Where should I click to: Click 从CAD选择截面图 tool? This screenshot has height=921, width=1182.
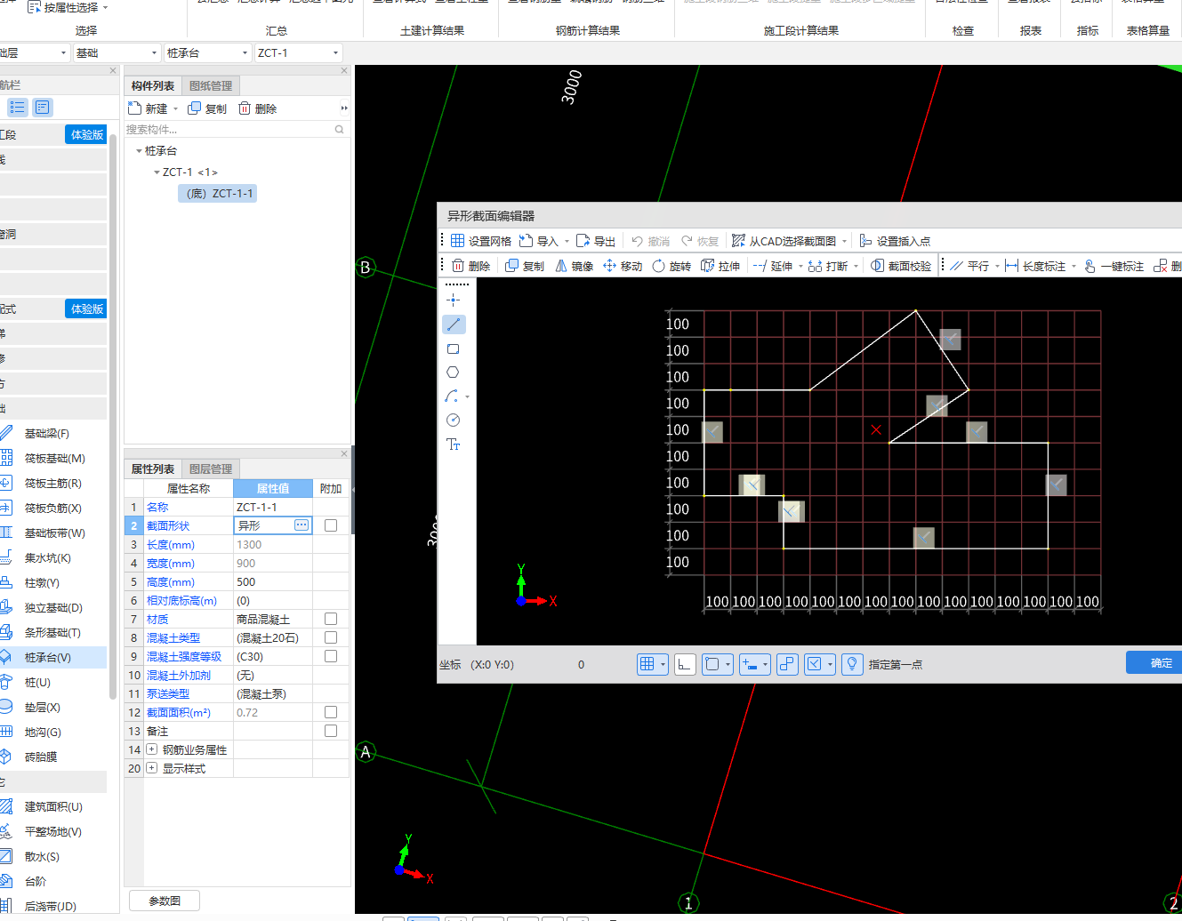coord(784,241)
